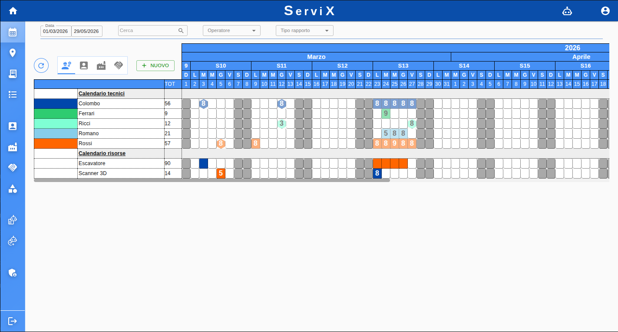
Task: Open Ricci's 3-hour entry on March 12
Action: tap(281, 124)
